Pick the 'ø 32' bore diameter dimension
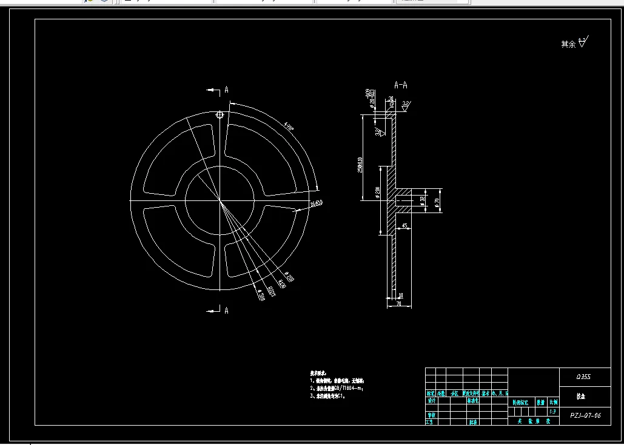Viewport: 624px width, 445px height. pyautogui.click(x=423, y=201)
